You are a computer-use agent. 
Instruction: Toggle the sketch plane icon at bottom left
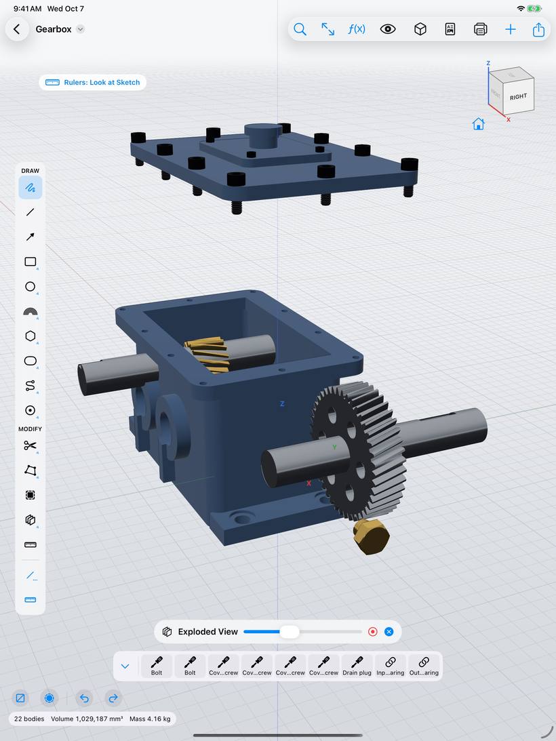(x=20, y=698)
